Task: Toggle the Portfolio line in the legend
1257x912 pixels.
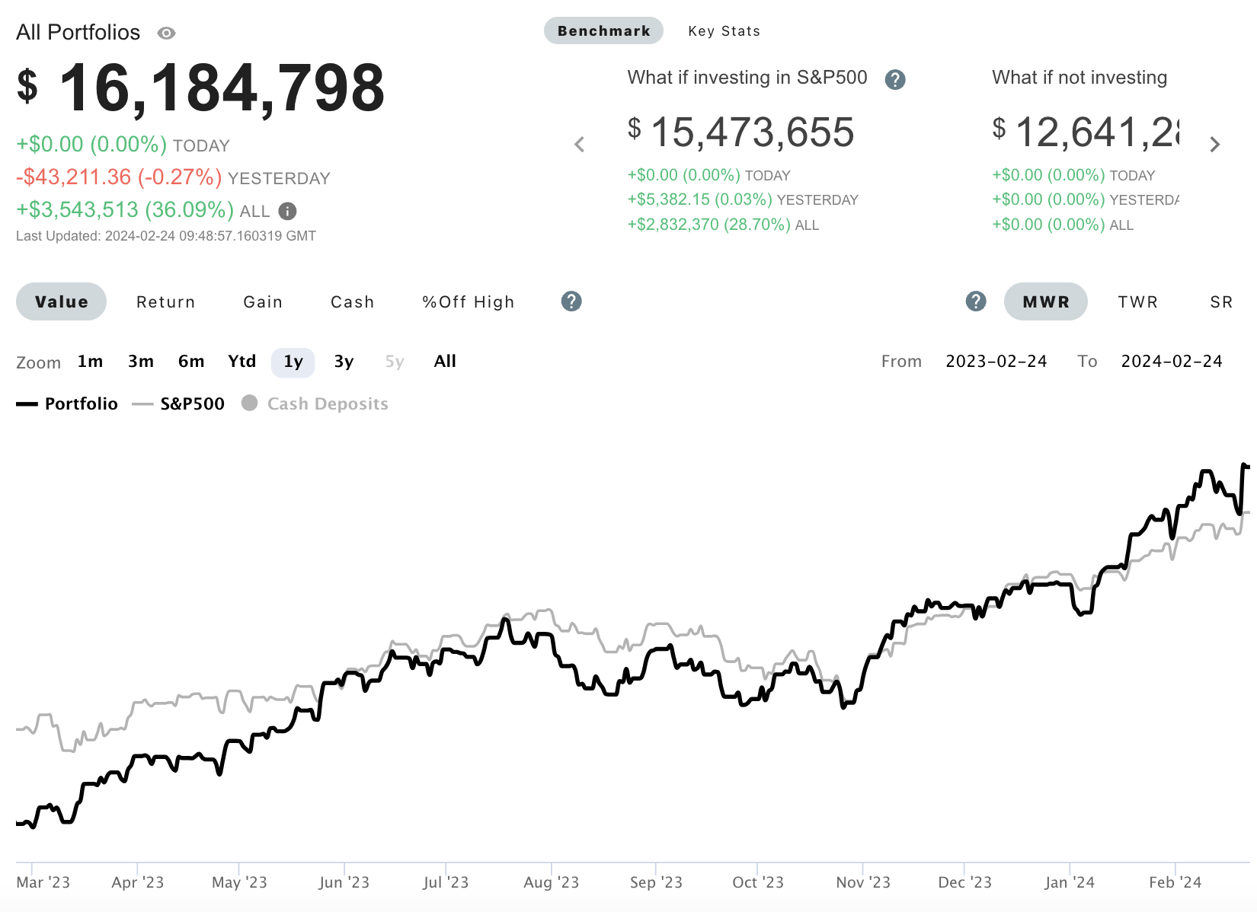Action: [82, 403]
